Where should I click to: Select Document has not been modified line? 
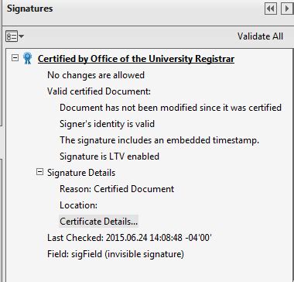(170, 108)
